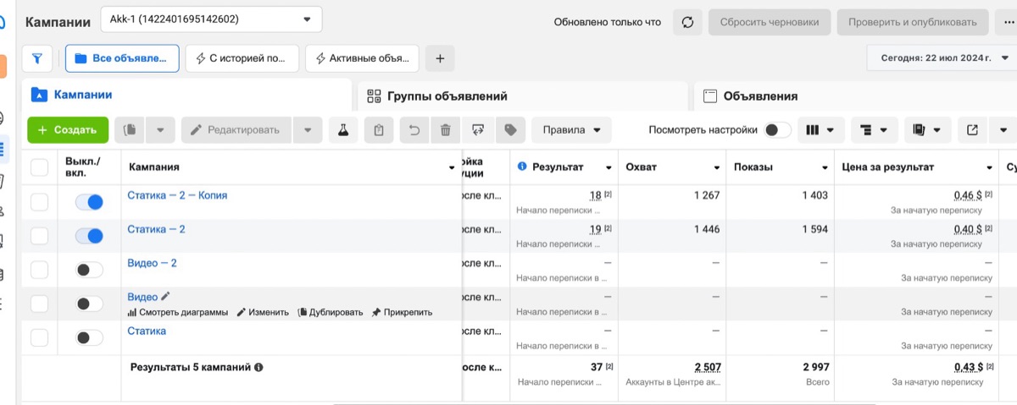
Task: Select the Все объявле... filter tab
Action: point(122,58)
